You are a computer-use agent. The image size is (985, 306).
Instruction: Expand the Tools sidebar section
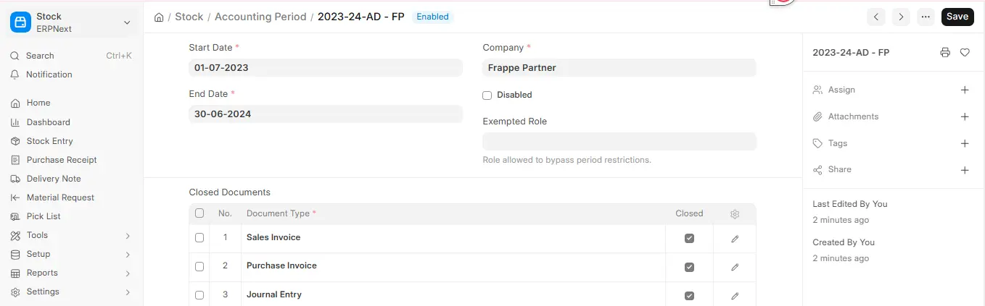(x=71, y=236)
